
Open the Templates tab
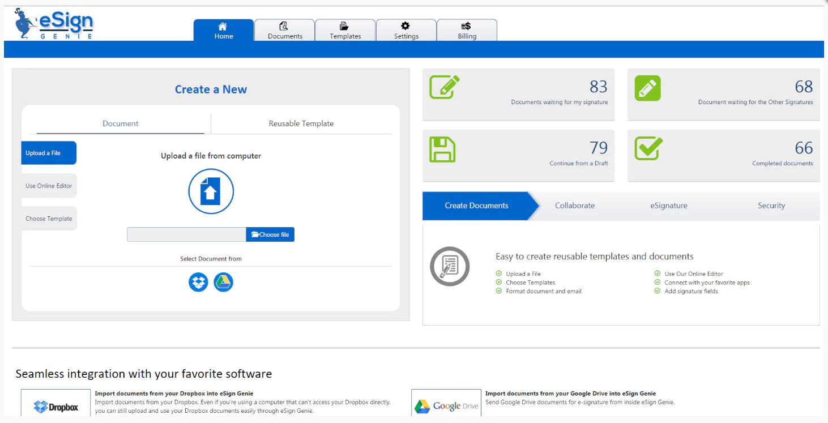pyautogui.click(x=345, y=29)
